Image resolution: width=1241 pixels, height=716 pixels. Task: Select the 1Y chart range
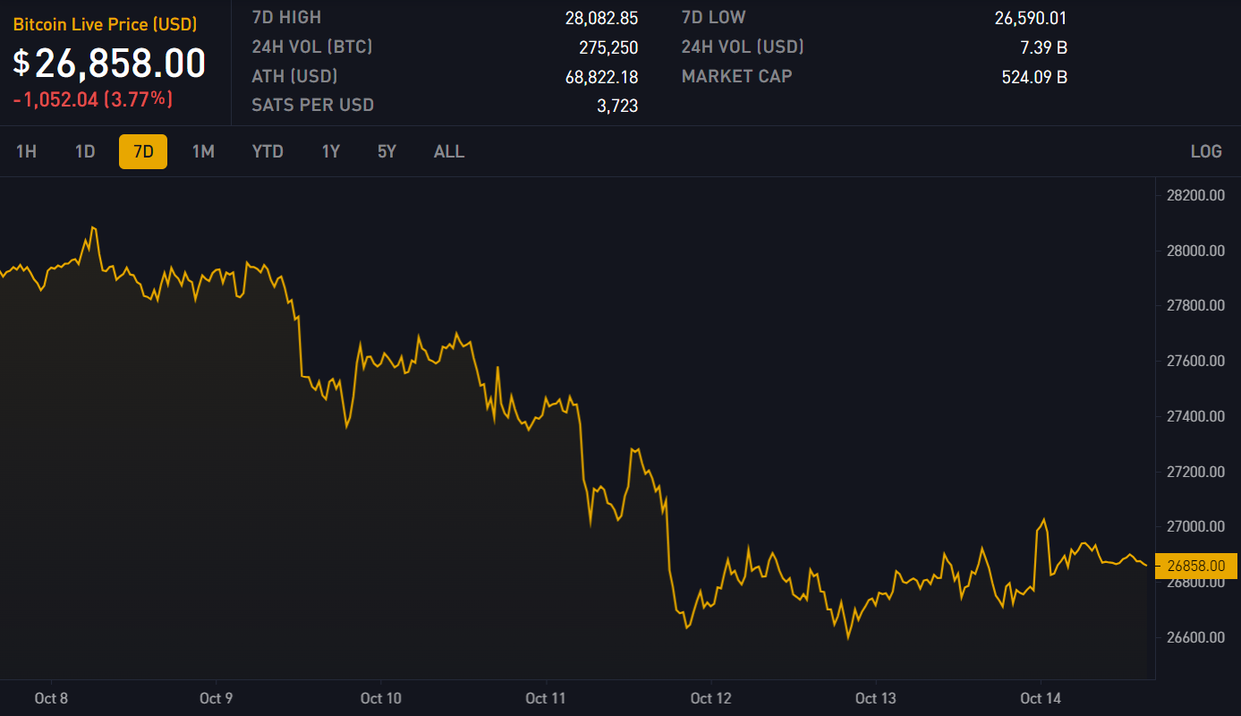point(331,151)
